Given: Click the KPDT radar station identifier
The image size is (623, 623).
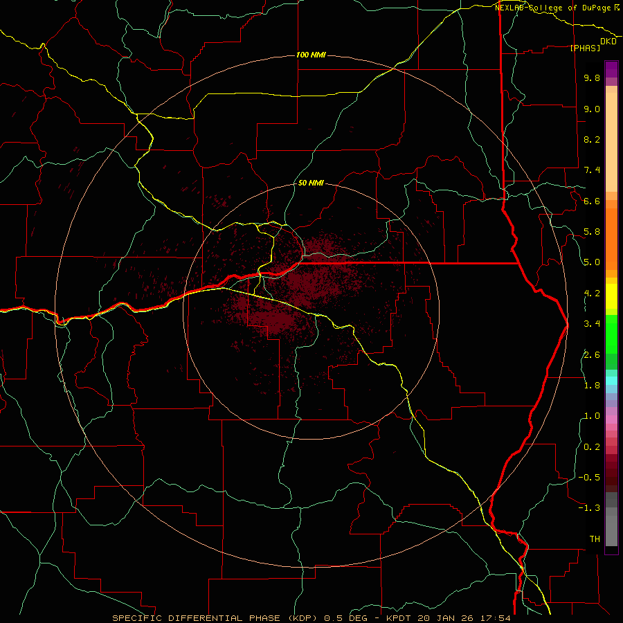Looking at the screenshot, I should (399, 618).
